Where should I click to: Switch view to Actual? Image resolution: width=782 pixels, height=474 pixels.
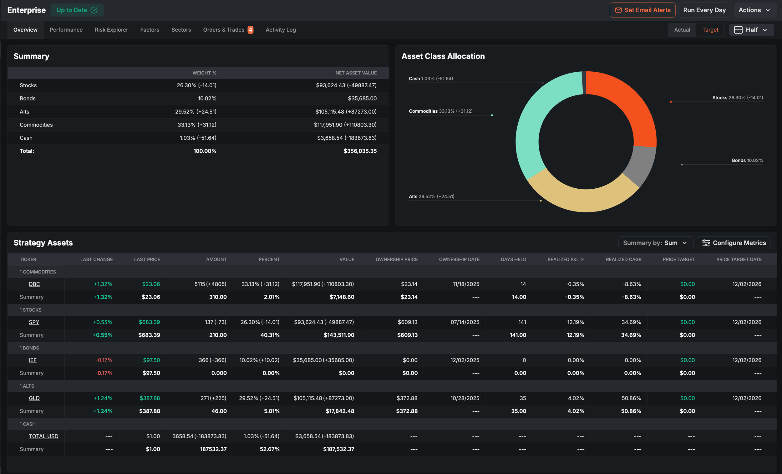coord(682,30)
